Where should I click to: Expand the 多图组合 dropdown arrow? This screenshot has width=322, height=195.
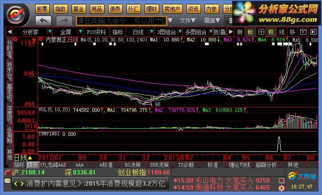coord(211,32)
